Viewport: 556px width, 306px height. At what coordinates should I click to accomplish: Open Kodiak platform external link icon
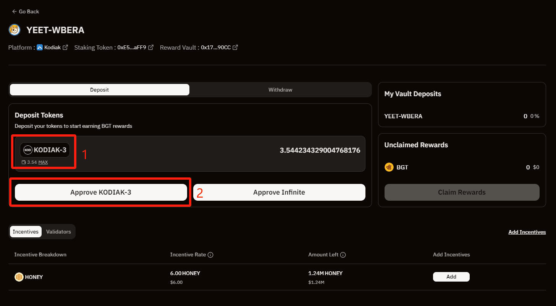[x=65, y=48]
